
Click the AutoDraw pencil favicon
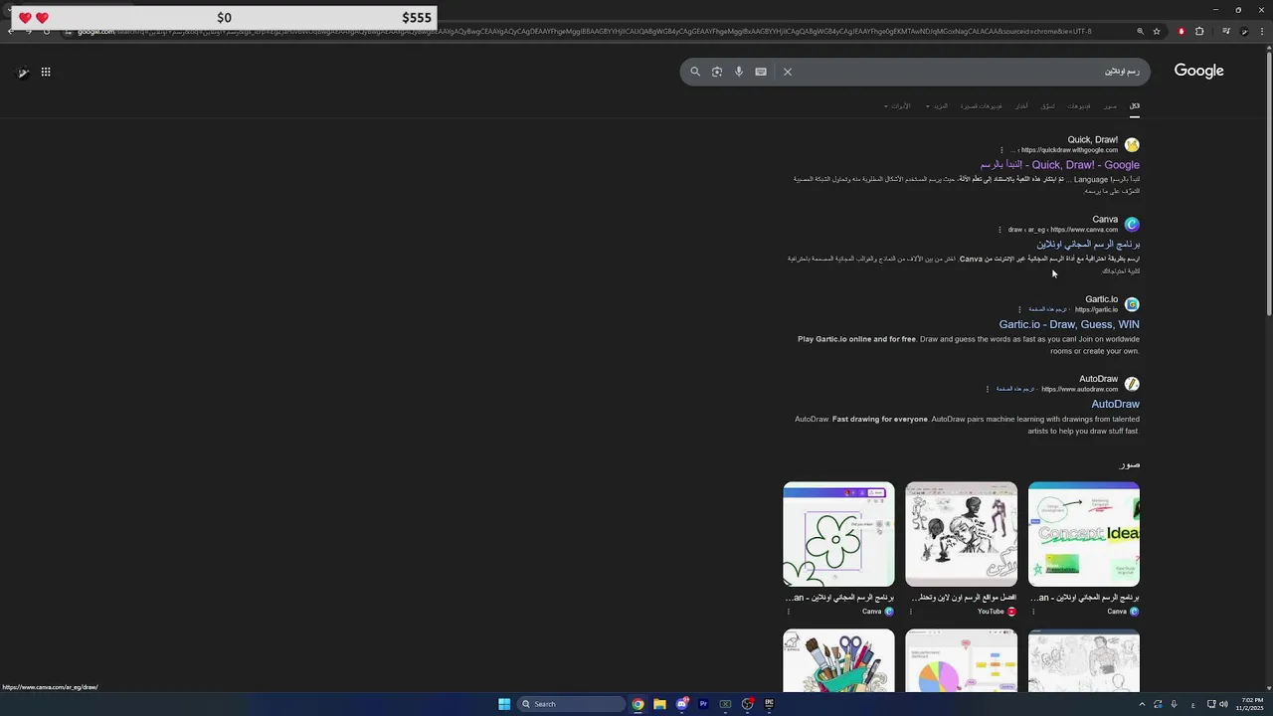(1132, 384)
